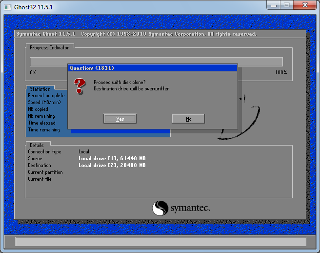Screen dimensions: 320x253
Task: Select the Details panel heading
Action: point(37,145)
